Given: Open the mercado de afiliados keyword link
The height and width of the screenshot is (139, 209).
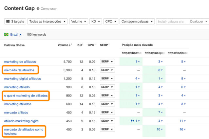Looking at the screenshot, I should coord(19,70).
